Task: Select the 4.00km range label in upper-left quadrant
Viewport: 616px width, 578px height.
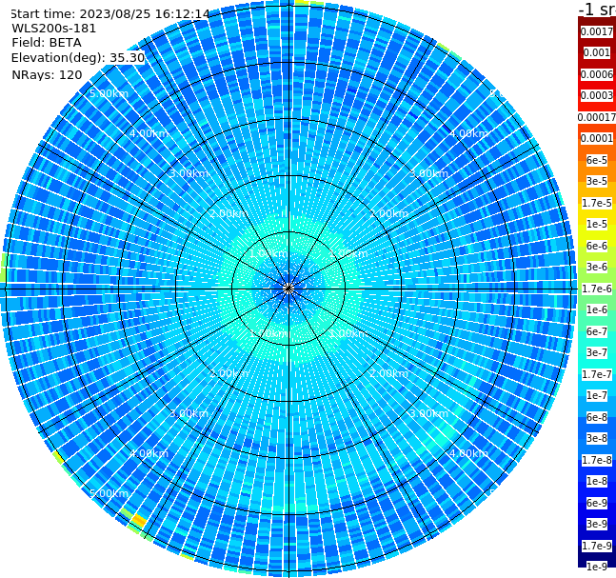Action: (x=149, y=133)
